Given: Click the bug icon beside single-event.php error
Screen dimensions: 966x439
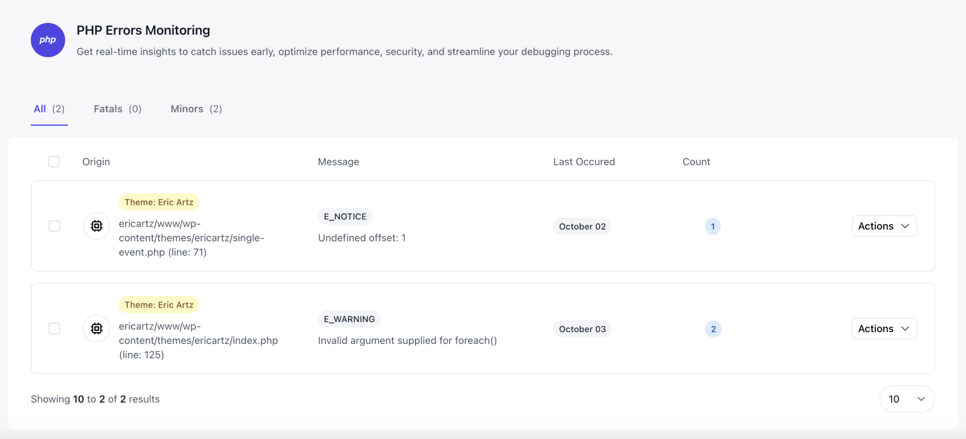Looking at the screenshot, I should 96,226.
